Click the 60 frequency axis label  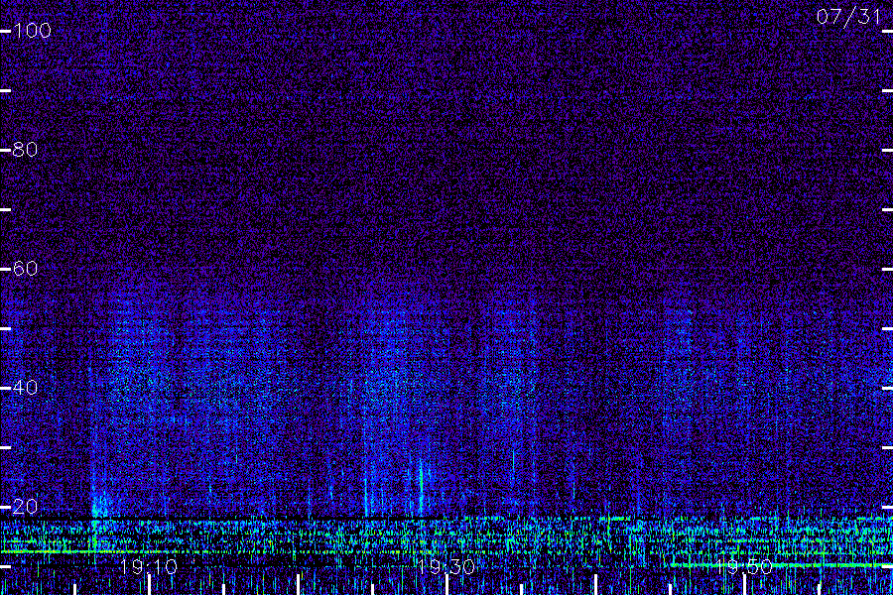[26, 268]
